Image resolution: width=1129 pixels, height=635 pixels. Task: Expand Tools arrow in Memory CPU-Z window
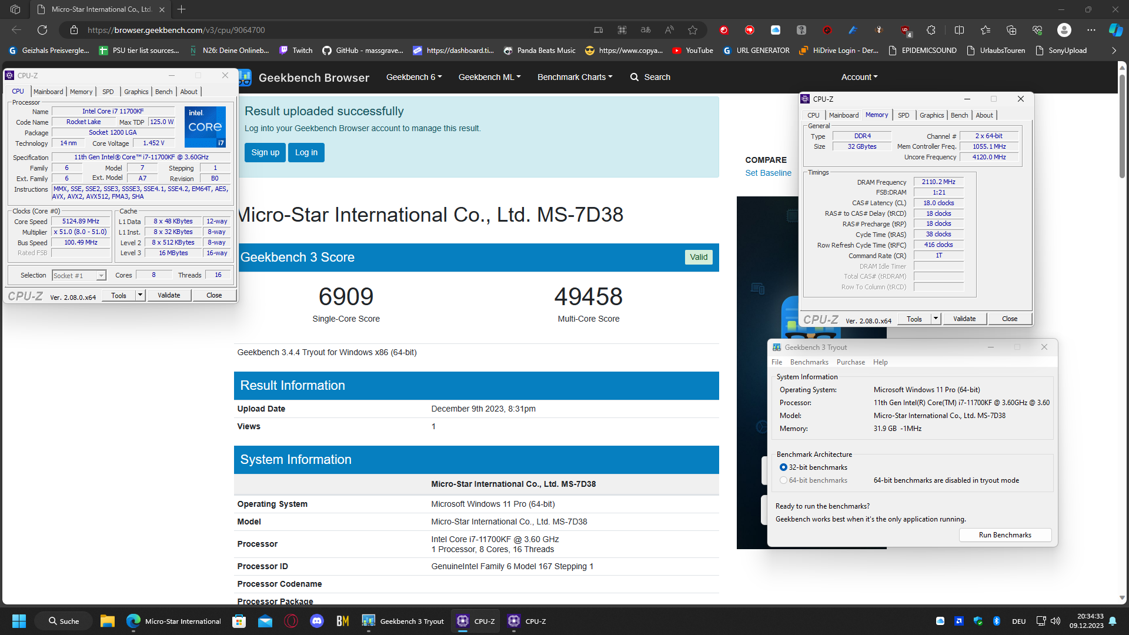tap(936, 319)
